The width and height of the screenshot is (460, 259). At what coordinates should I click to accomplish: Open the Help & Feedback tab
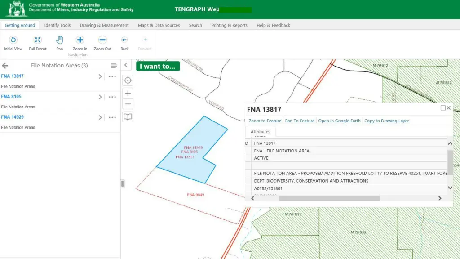coord(273,25)
